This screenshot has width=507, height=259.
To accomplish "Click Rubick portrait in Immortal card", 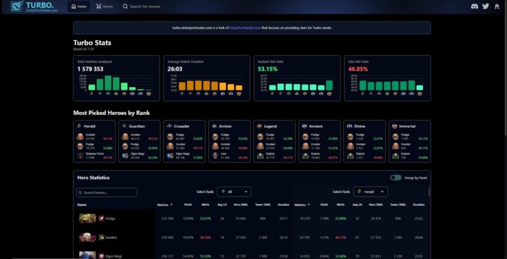I will point(396,156).
